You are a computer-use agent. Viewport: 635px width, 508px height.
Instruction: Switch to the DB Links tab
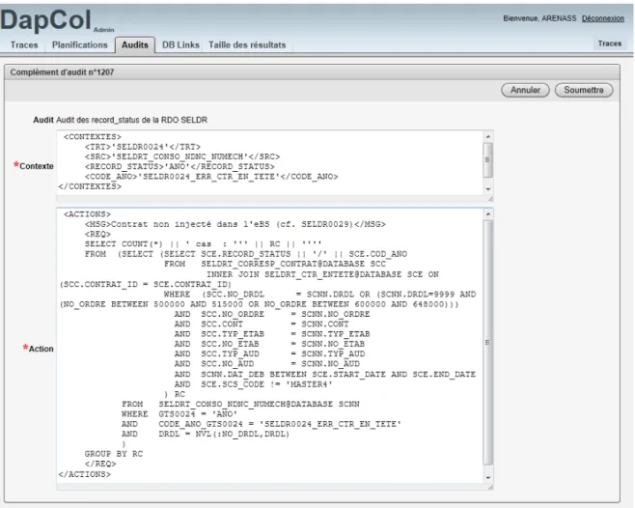click(x=180, y=44)
